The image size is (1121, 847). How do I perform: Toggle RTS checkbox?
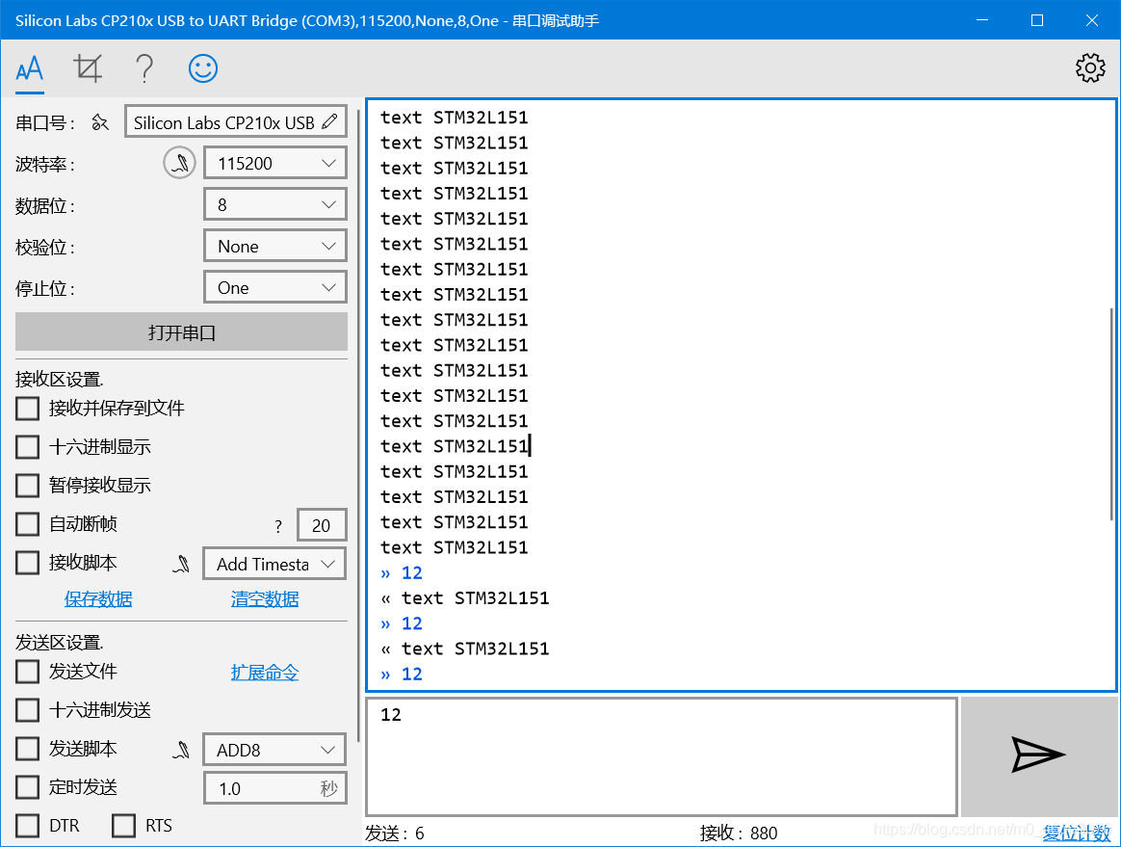click(x=123, y=826)
